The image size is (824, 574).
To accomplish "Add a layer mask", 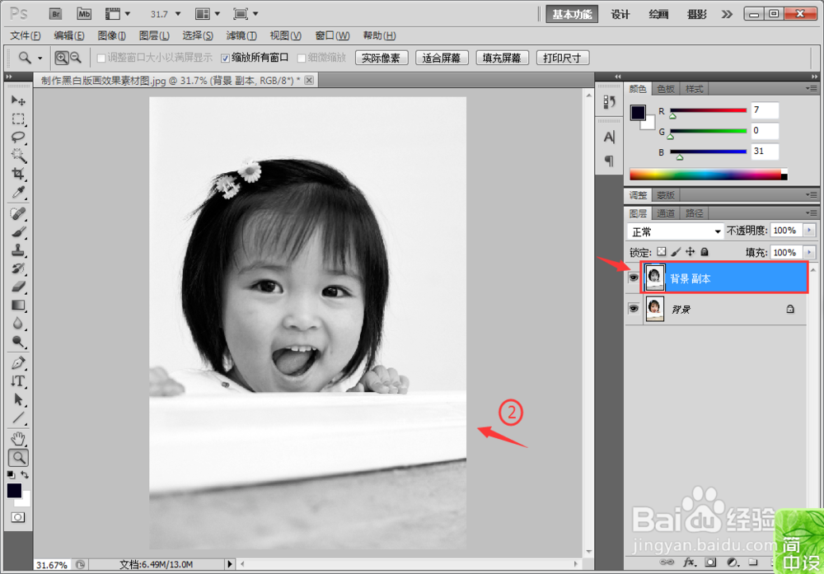I will 710,562.
